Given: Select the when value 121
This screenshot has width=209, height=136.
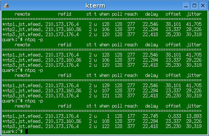Looking at the screenshot, I should pyautogui.click(x=106, y=96).
